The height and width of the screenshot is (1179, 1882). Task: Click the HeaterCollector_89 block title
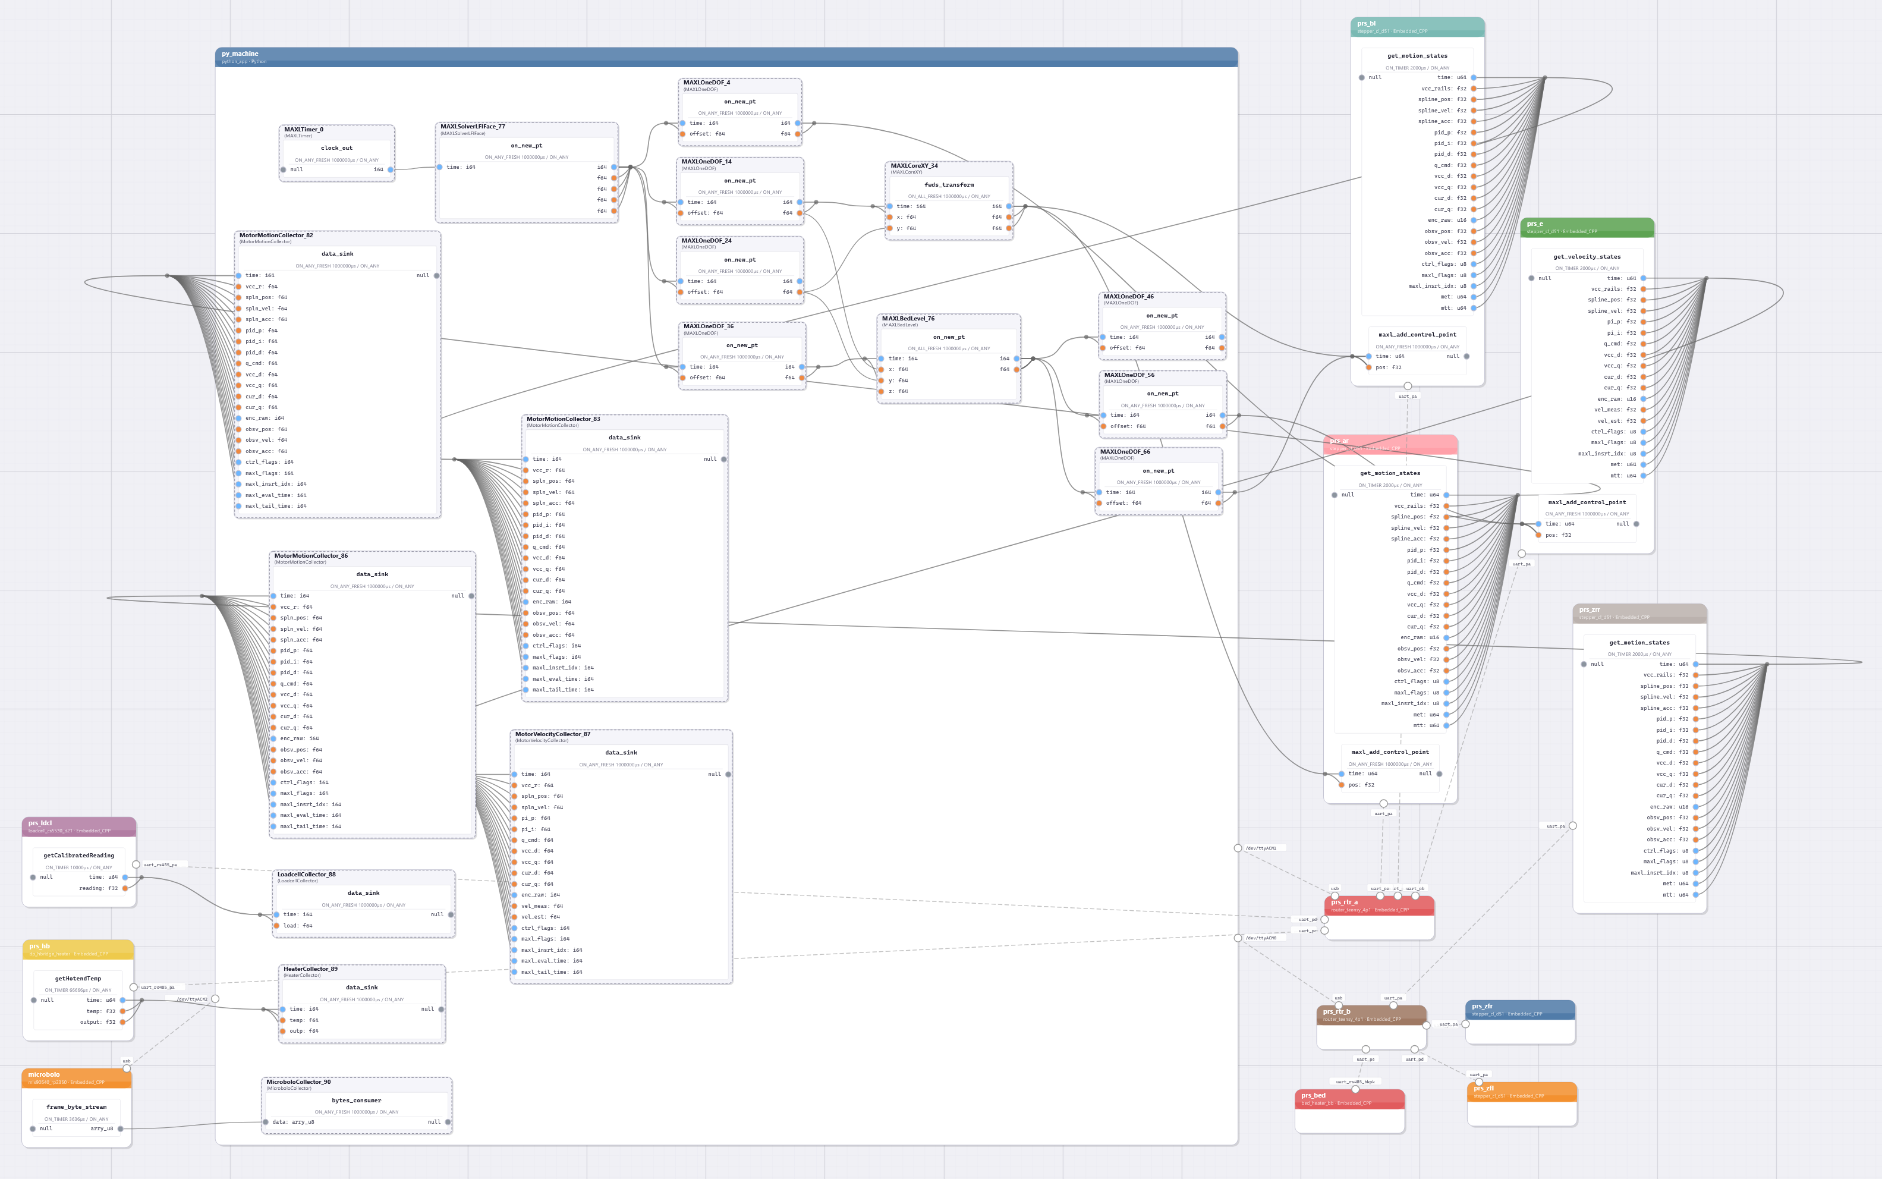click(310, 969)
